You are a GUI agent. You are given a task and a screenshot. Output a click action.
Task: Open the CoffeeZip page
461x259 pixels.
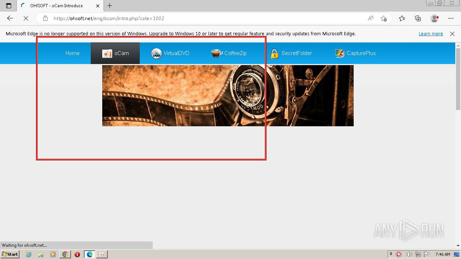point(229,53)
